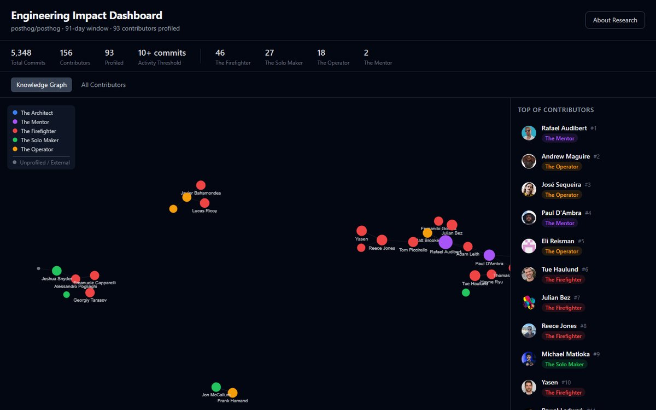Open Reece Jones's avatar in the sidebar
Screen dimensions: 656x410
(529, 331)
